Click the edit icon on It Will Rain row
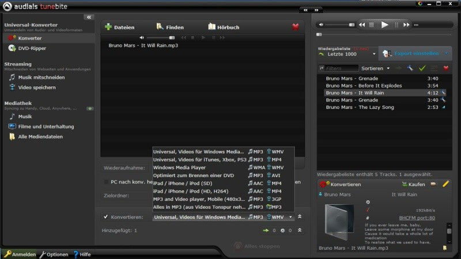This screenshot has height=259, width=461. (x=443, y=93)
